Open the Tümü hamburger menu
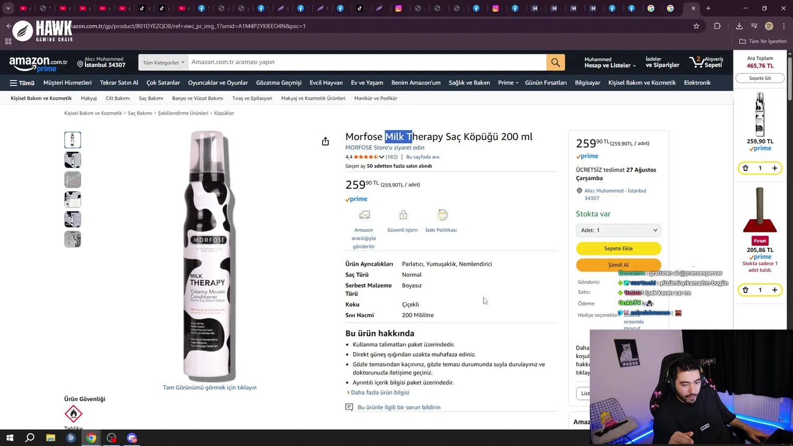The image size is (793, 446). coord(22,82)
